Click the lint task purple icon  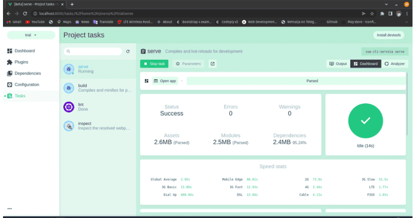click(x=69, y=107)
